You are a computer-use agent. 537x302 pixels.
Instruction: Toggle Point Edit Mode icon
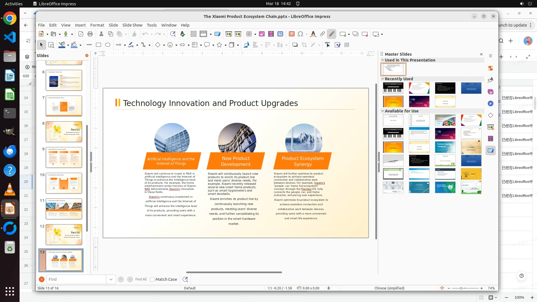tap(328, 45)
